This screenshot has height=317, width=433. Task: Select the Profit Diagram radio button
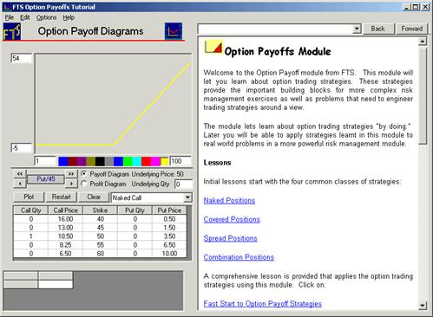[84, 184]
